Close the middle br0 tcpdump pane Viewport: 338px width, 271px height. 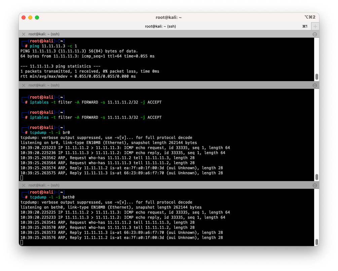coord(24,85)
